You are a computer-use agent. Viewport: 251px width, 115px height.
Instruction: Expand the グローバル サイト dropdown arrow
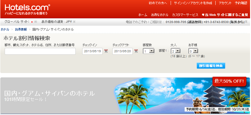click(36, 22)
